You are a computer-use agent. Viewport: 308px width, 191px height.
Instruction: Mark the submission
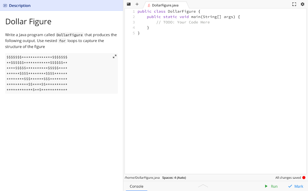click(x=296, y=186)
